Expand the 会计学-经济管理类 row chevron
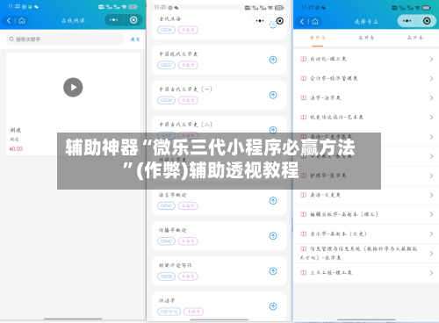439x323 pixels. 431,78
